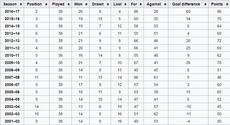Click the 2007–08 season cell

(12, 77)
